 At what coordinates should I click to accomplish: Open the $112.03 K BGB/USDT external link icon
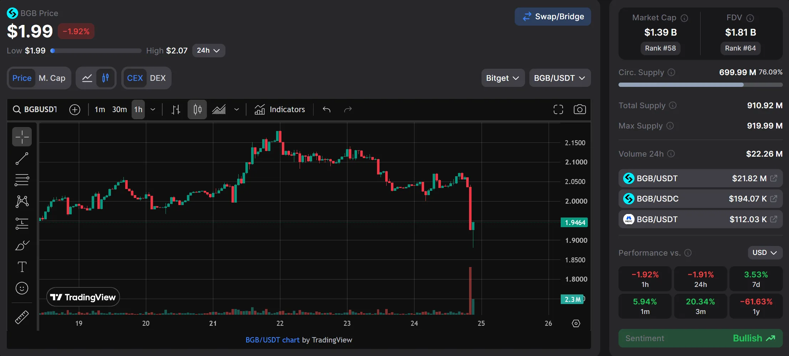(773, 219)
